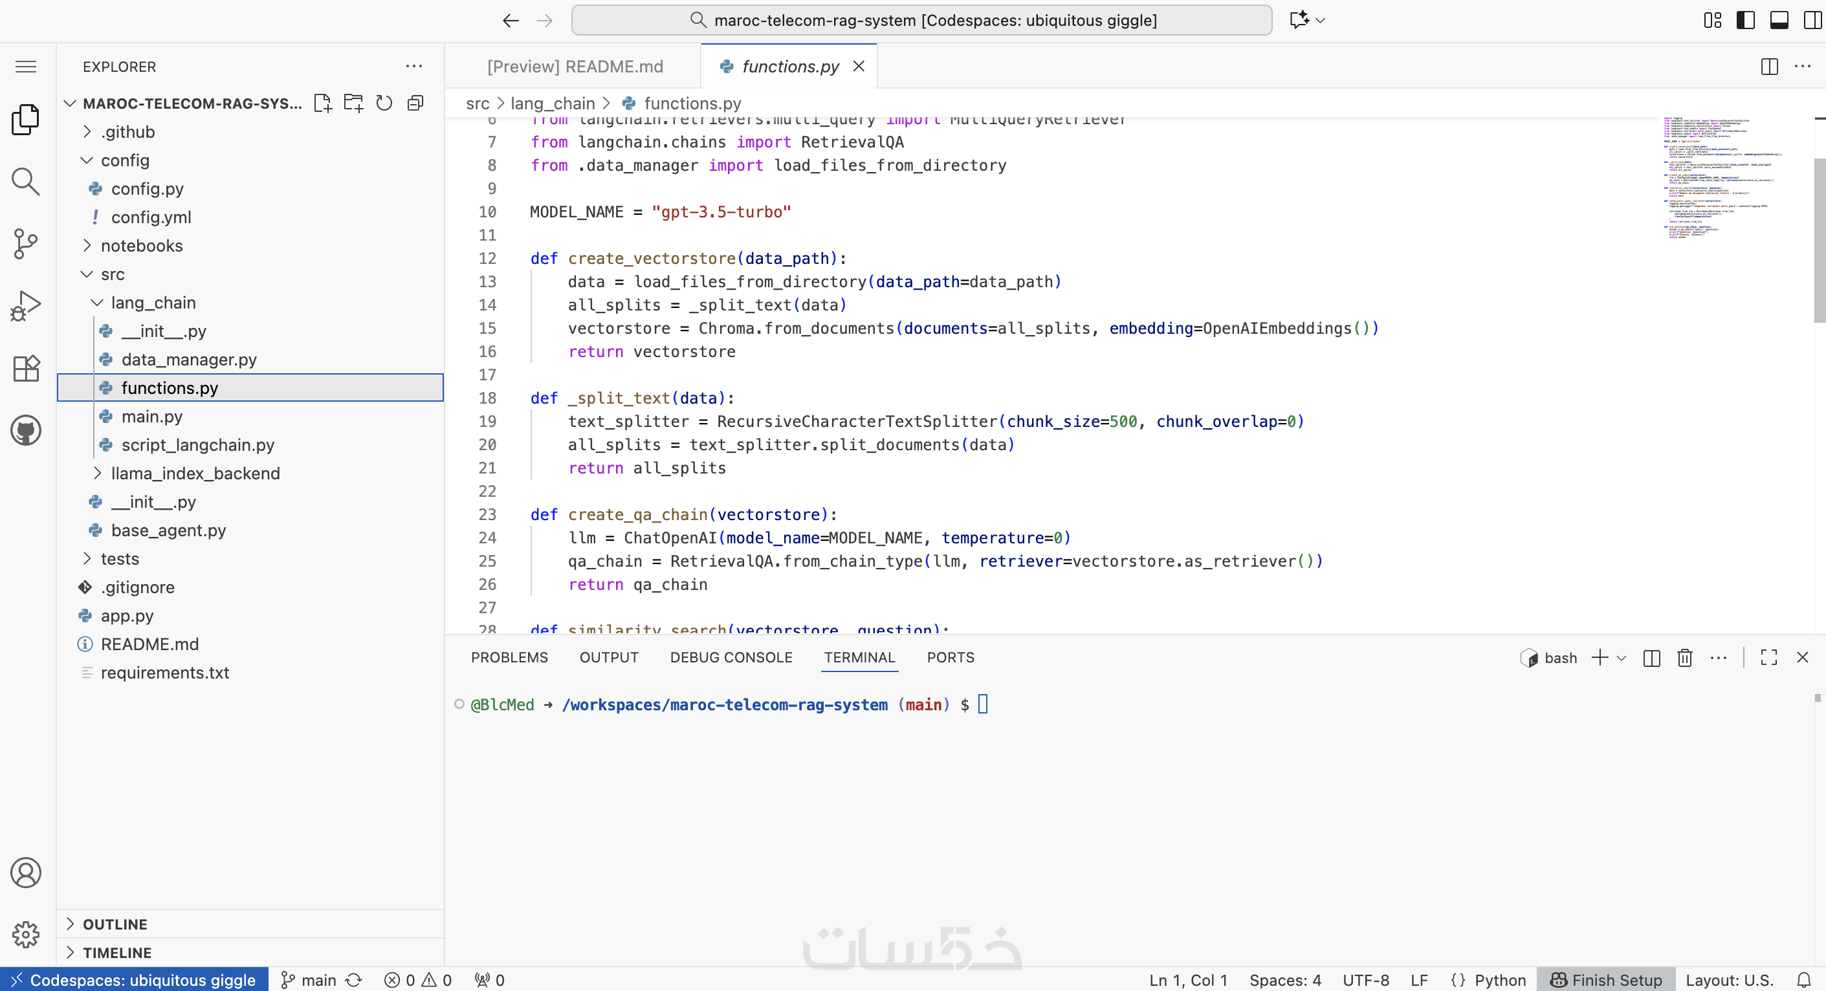Screen dimensions: 1826x991
Task: Open the Extensions view
Action: click(x=25, y=369)
